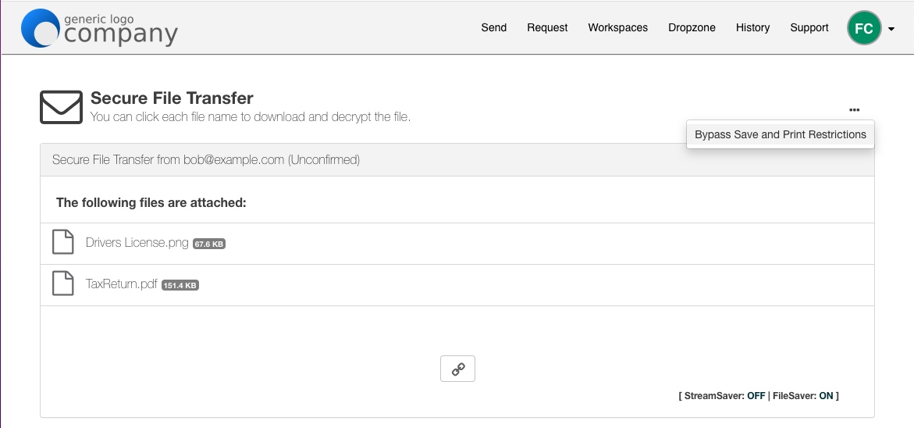Download the Drivers License.png file
Image resolution: width=914 pixels, height=428 pixels.
pyautogui.click(x=137, y=243)
